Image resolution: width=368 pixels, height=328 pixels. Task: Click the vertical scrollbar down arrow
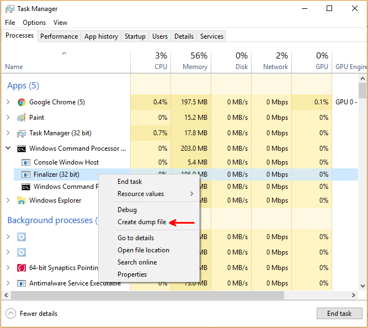click(x=362, y=286)
